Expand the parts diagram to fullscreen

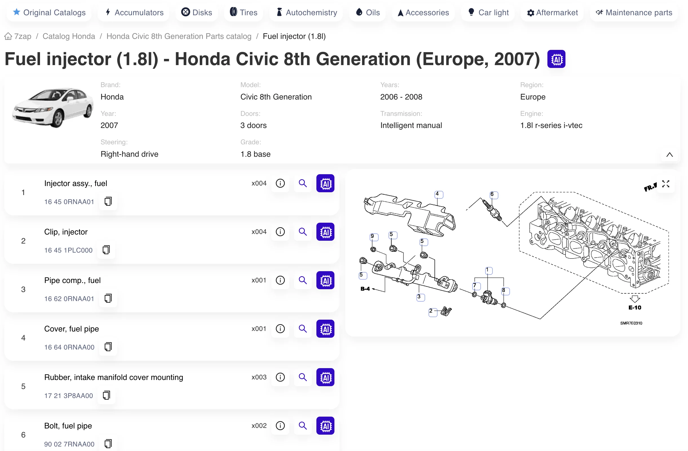[x=666, y=184]
